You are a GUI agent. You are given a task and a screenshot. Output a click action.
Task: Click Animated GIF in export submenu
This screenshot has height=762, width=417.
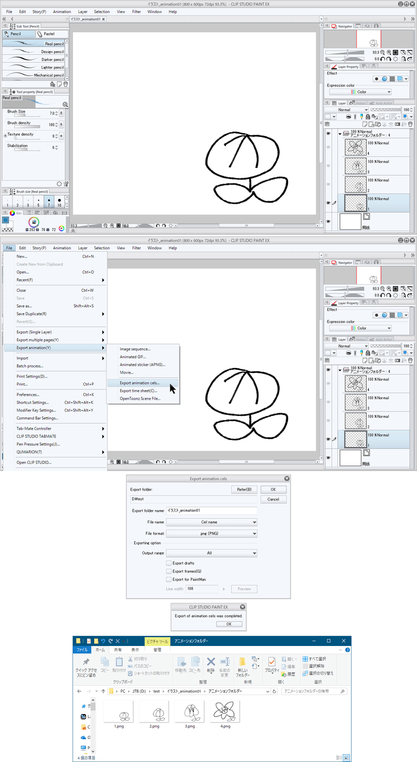[x=132, y=357]
